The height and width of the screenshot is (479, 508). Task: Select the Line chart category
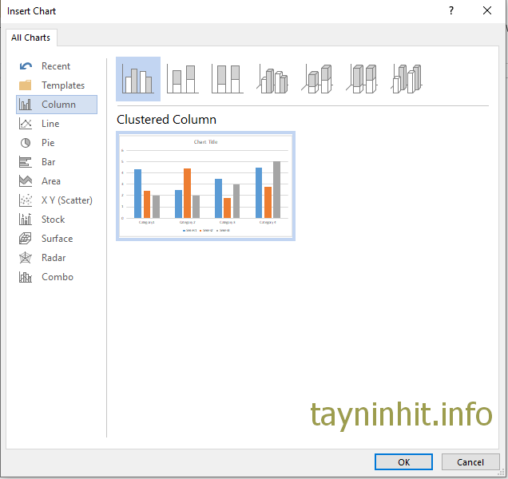tap(50, 124)
